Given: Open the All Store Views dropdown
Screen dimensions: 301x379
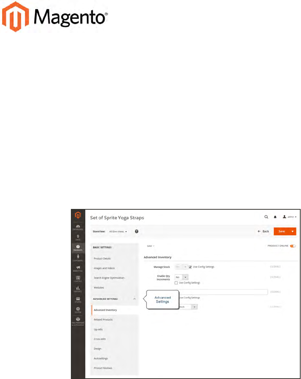Looking at the screenshot, I should pos(118,232).
